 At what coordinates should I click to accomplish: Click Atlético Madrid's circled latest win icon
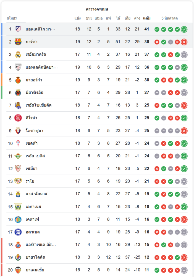tap(184, 29)
